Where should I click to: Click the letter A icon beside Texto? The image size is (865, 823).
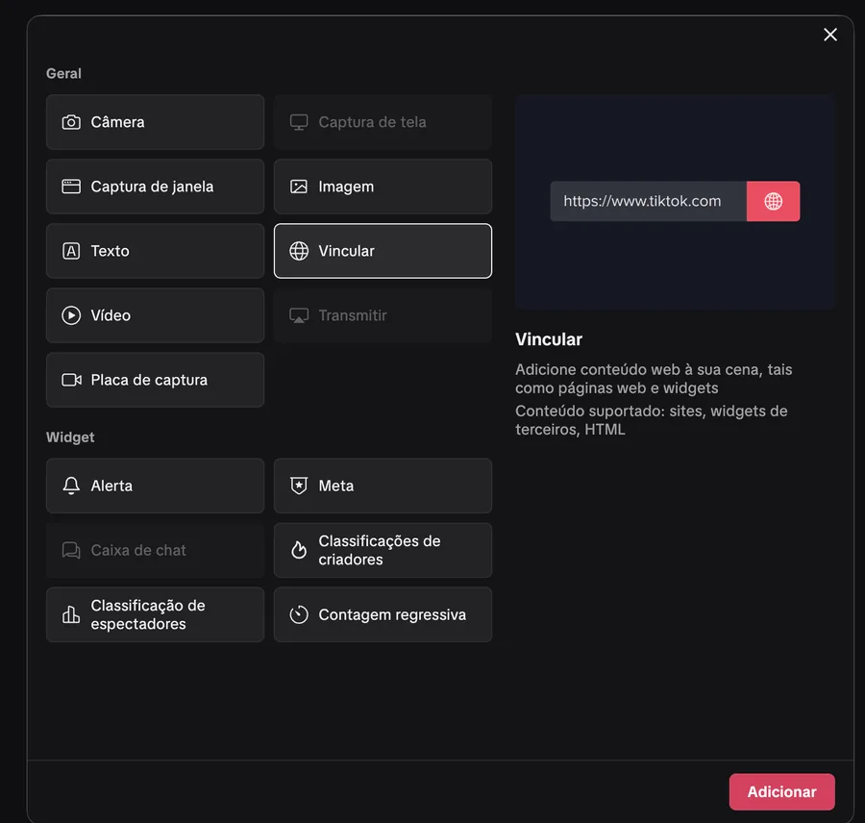tap(71, 251)
